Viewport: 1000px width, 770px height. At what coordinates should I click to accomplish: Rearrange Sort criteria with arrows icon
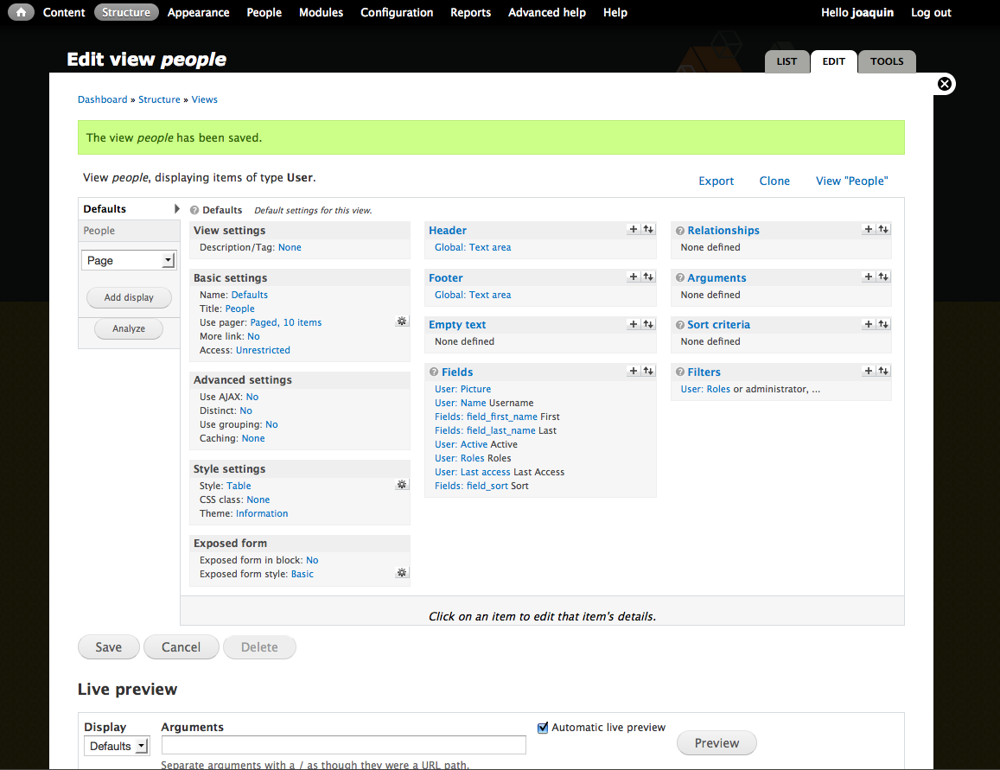click(883, 324)
